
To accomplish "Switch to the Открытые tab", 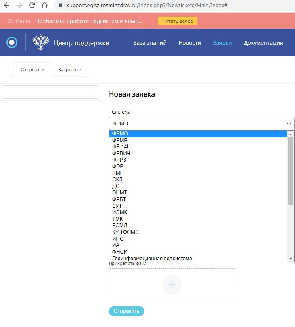I will (32, 70).
